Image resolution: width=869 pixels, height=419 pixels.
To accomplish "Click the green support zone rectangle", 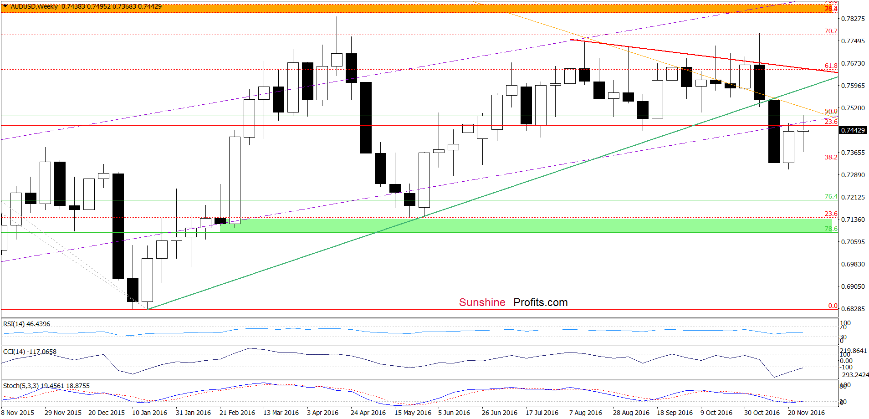I will tap(526, 225).
